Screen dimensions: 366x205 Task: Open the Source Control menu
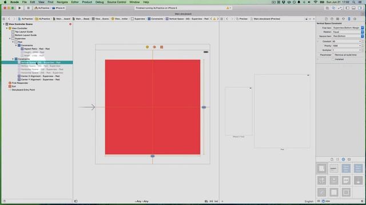pos(117,2)
